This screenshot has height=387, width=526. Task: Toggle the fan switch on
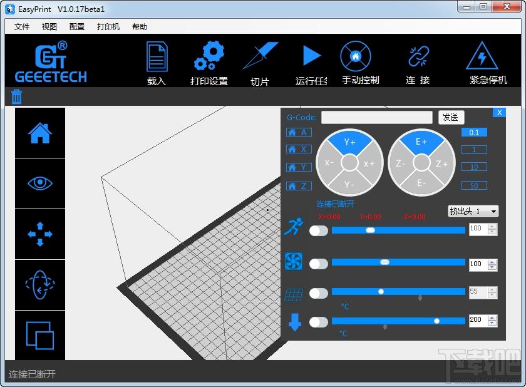point(319,264)
